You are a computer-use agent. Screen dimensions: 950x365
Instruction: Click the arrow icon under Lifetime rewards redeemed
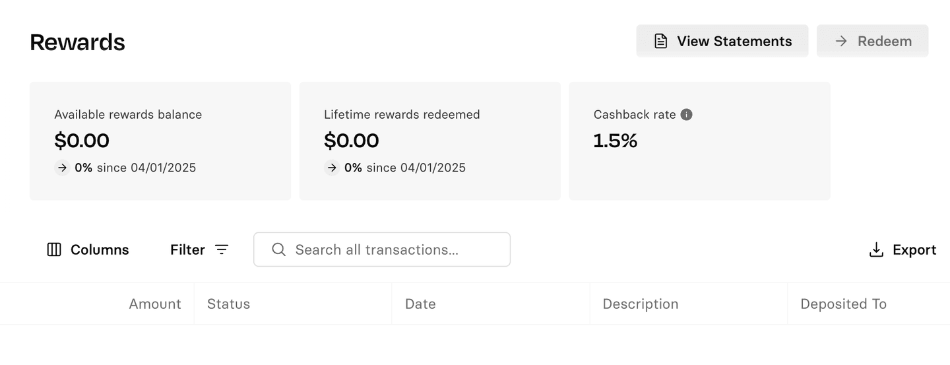pos(332,168)
